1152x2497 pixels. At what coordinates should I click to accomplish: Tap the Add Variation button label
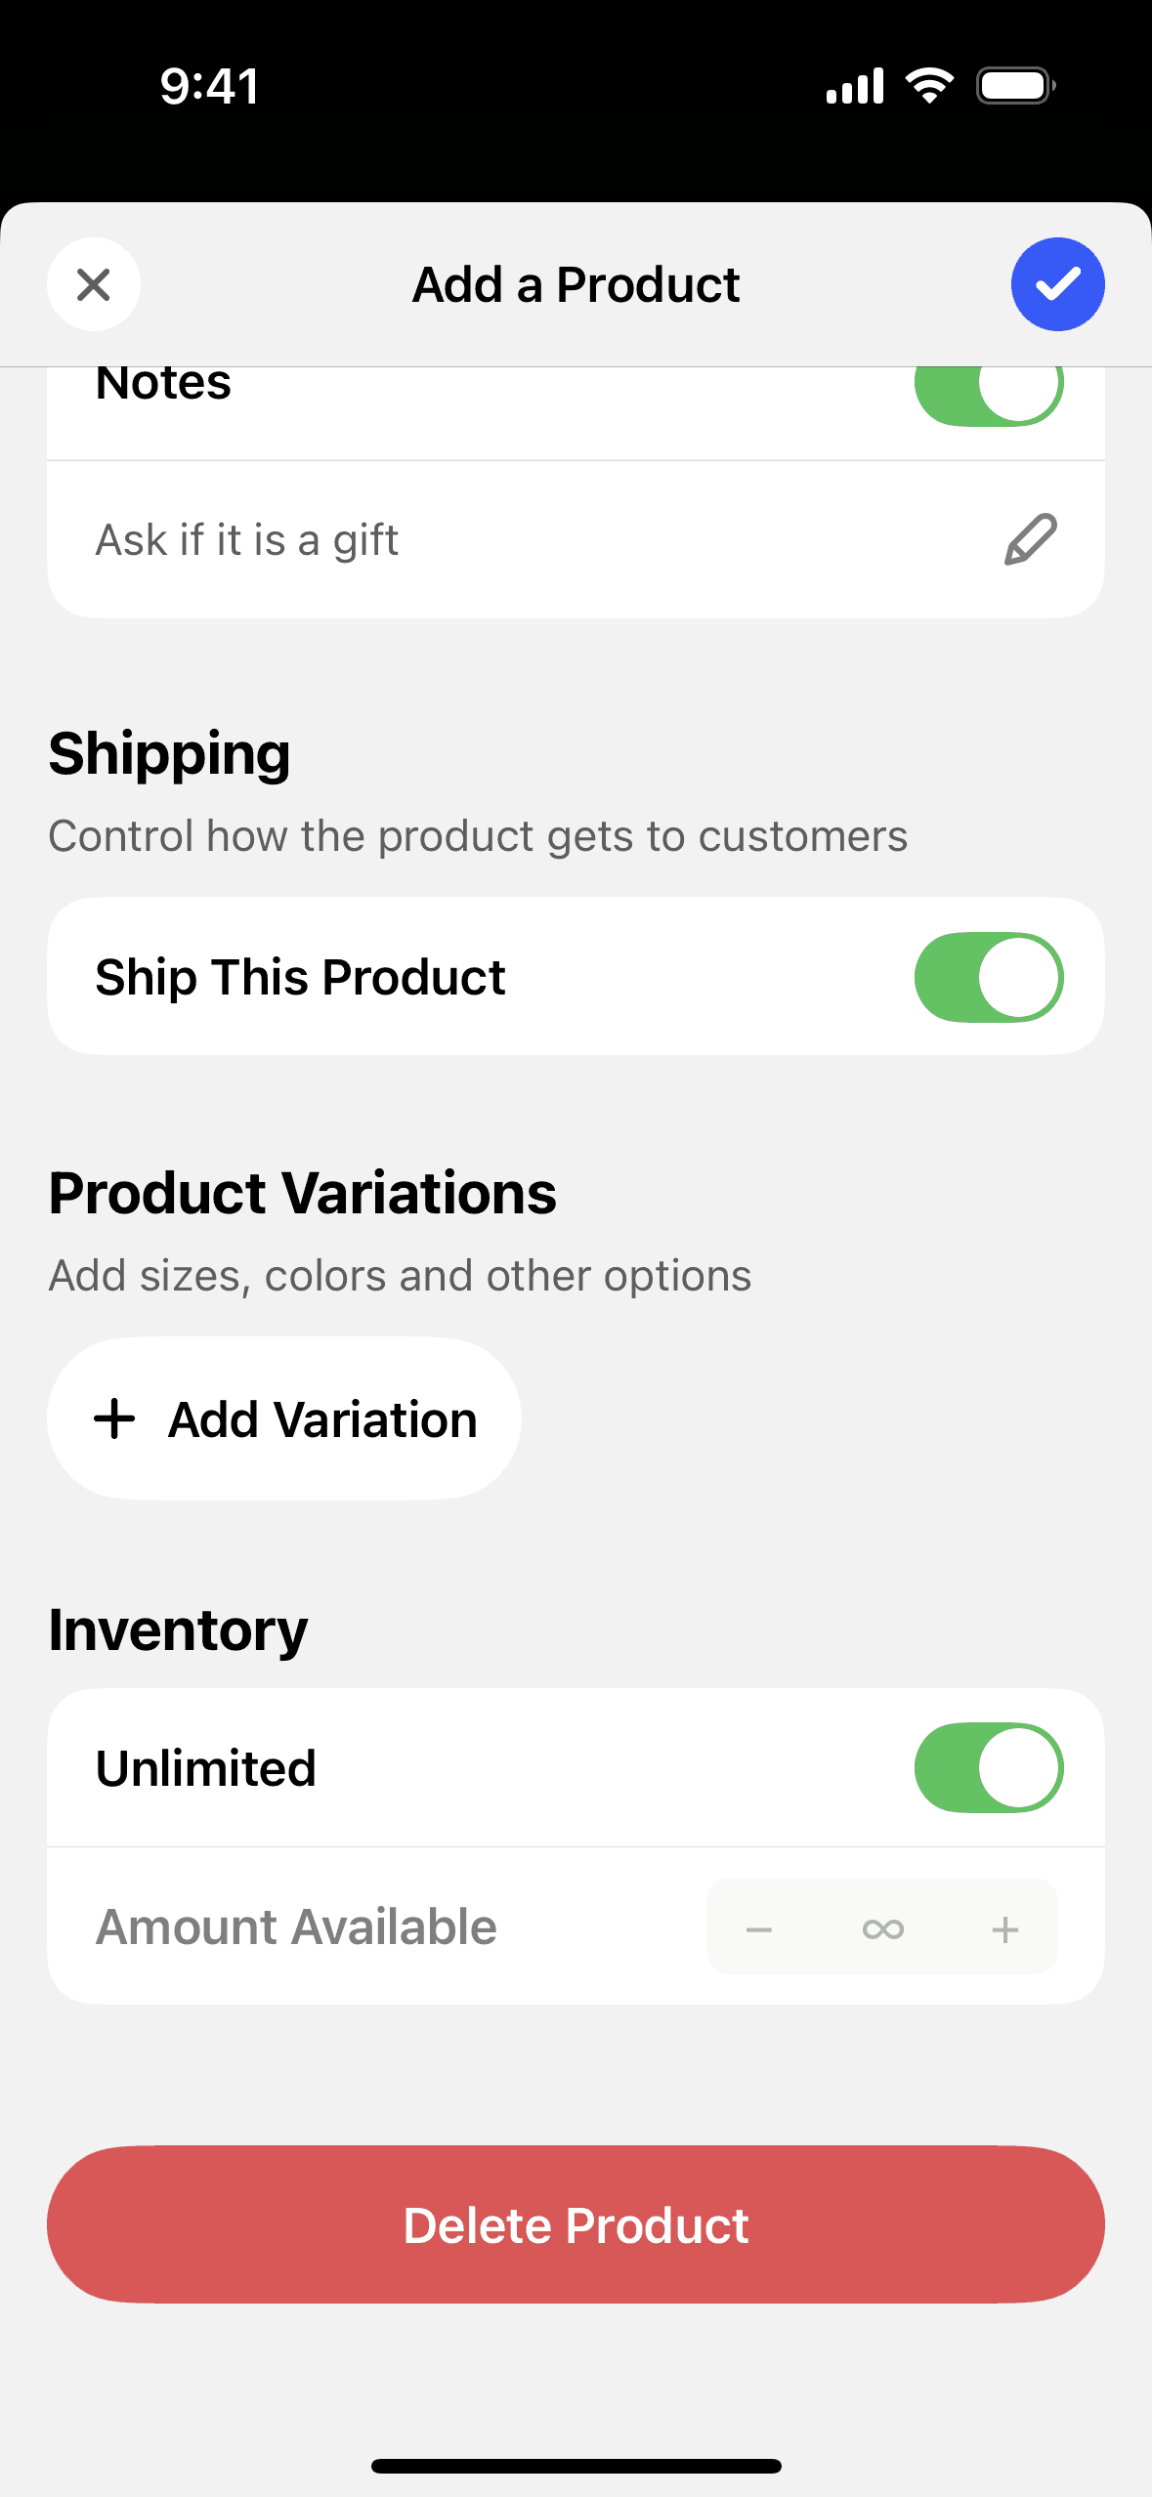coord(322,1418)
